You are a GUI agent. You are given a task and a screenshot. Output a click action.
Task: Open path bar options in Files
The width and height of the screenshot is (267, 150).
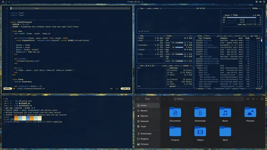pos(242,99)
